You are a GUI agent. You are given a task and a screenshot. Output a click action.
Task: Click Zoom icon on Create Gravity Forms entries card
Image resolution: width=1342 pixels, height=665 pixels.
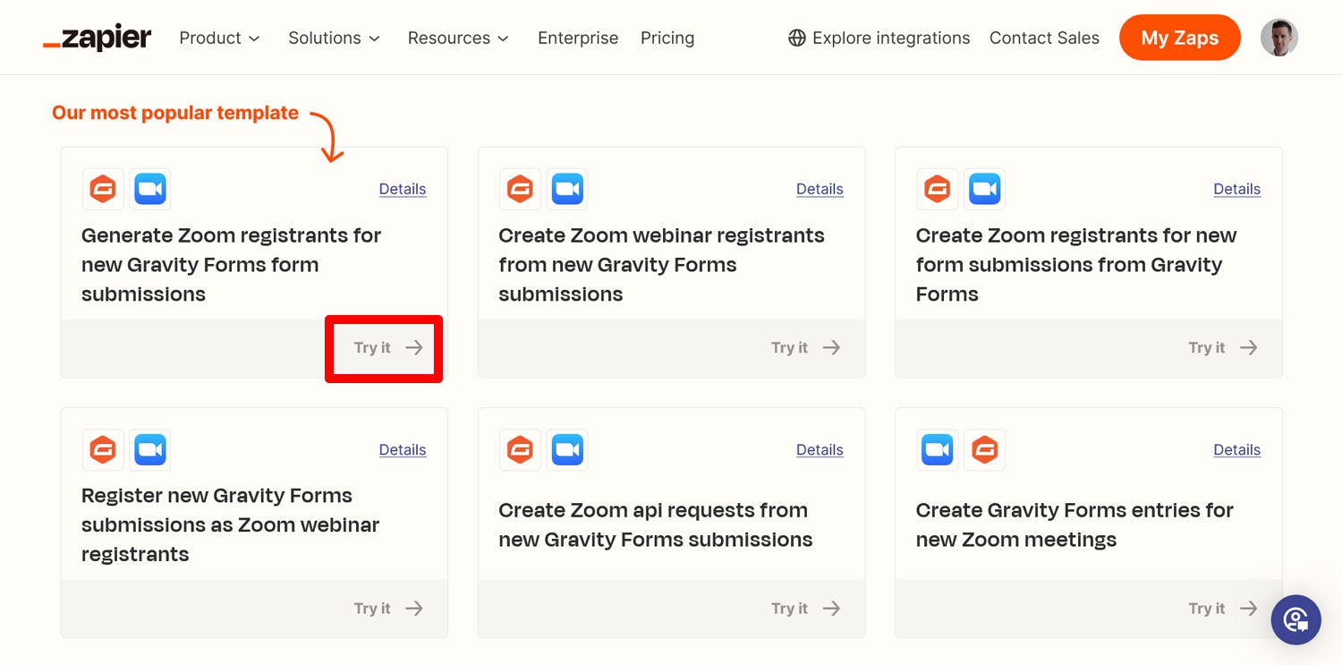pos(937,449)
